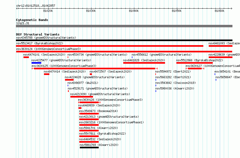Open the nsv5513417 ByrskaBishop2022 variant label
Viewport: 240px width, 158px height.
[x=40, y=43]
